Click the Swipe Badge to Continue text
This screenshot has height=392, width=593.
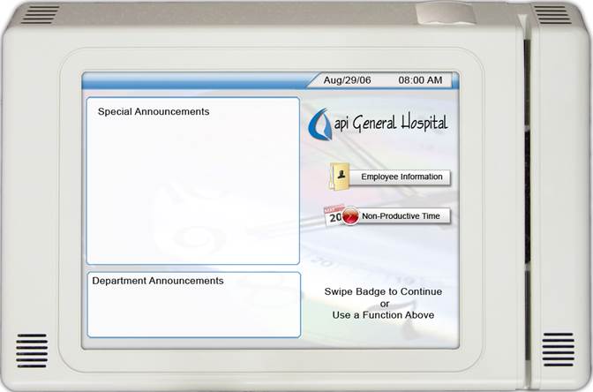coord(383,291)
